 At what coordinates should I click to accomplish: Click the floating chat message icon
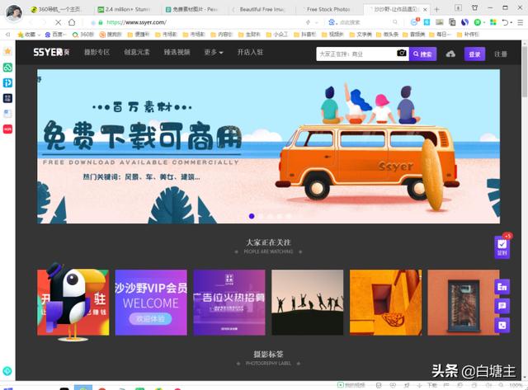pyautogui.click(x=502, y=306)
